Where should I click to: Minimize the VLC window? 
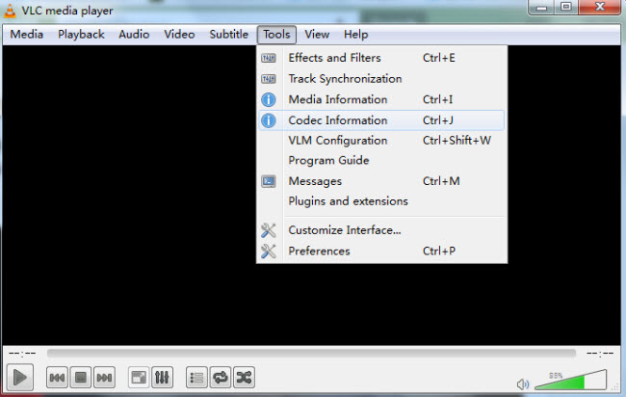click(541, 7)
